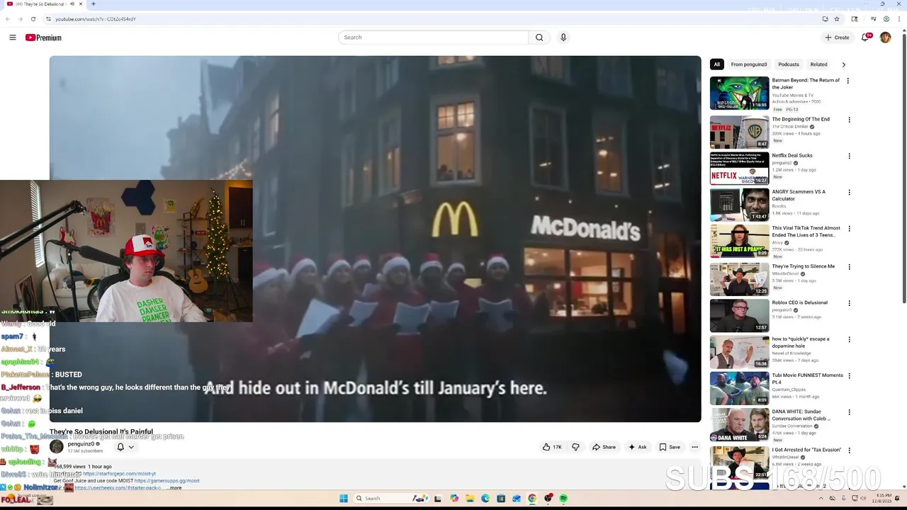Open a new browser tab
The width and height of the screenshot is (907, 510).
point(93,4)
